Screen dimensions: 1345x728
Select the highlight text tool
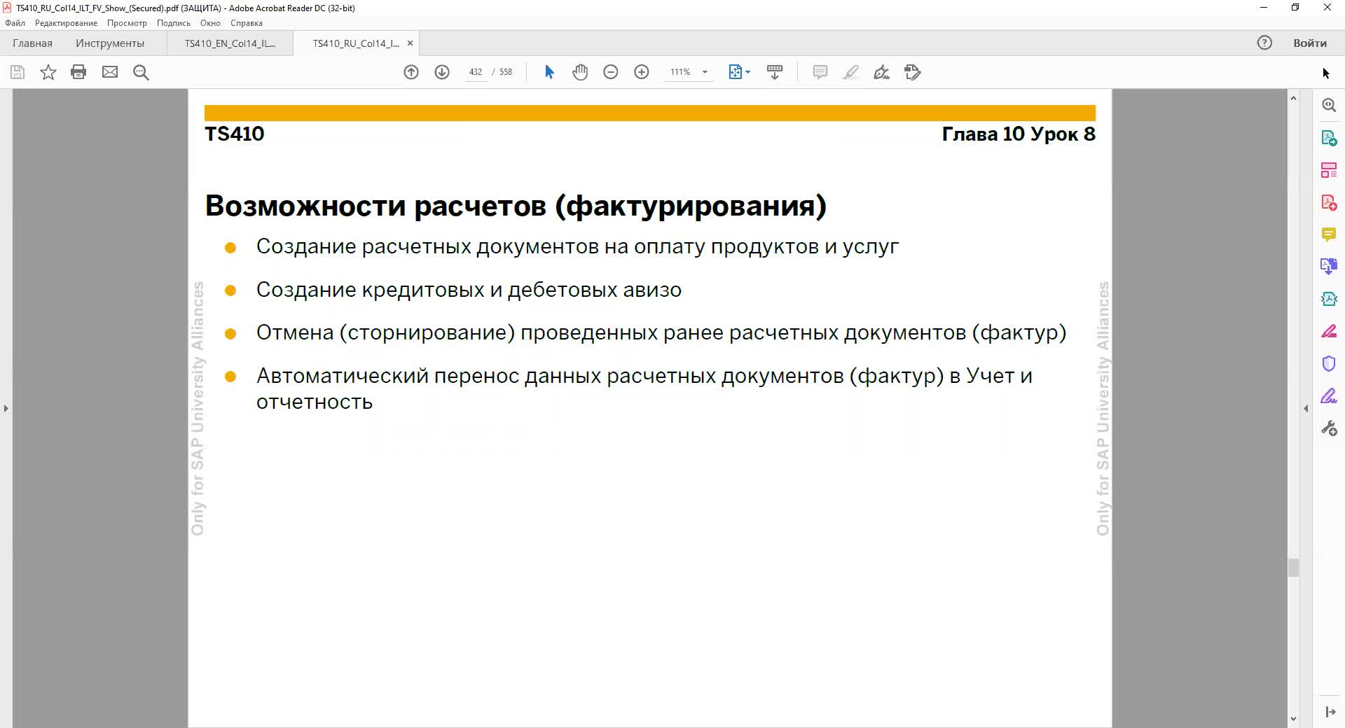coord(850,72)
